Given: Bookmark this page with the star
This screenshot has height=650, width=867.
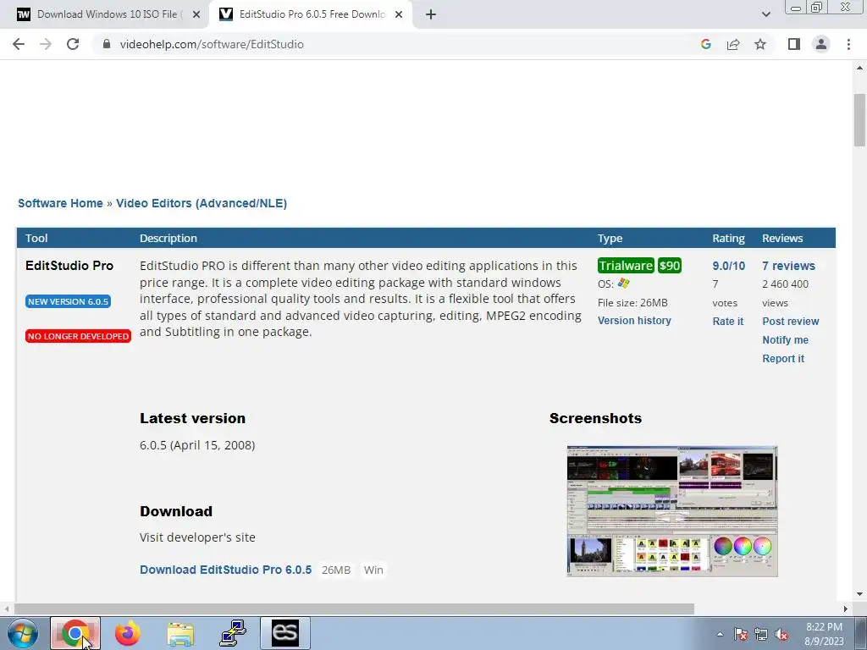Looking at the screenshot, I should pos(760,44).
